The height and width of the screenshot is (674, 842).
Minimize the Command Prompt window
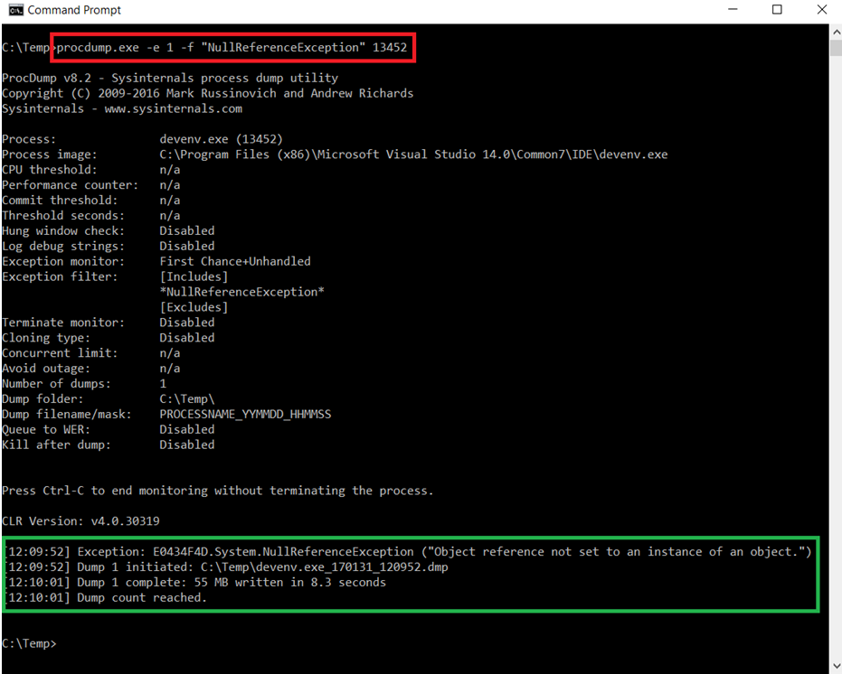point(733,10)
